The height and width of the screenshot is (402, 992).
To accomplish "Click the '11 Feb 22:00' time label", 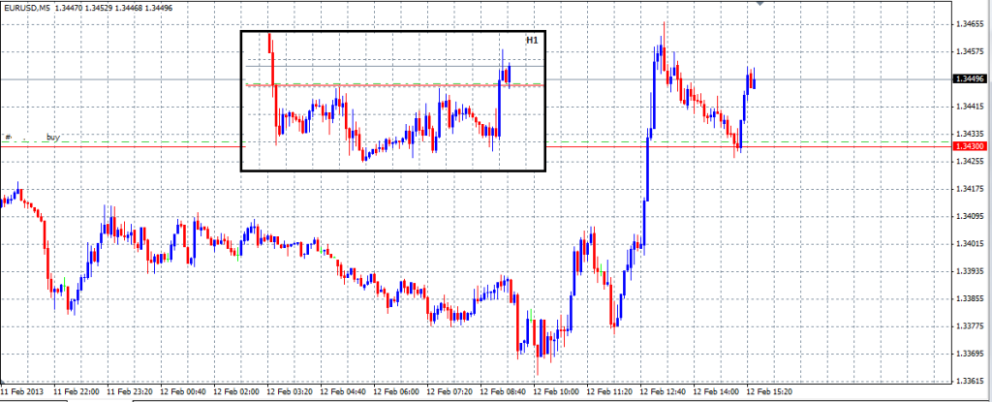I will click(x=76, y=393).
